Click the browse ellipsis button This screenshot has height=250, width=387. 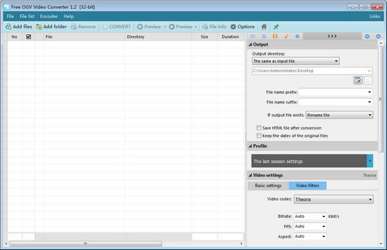368,81
